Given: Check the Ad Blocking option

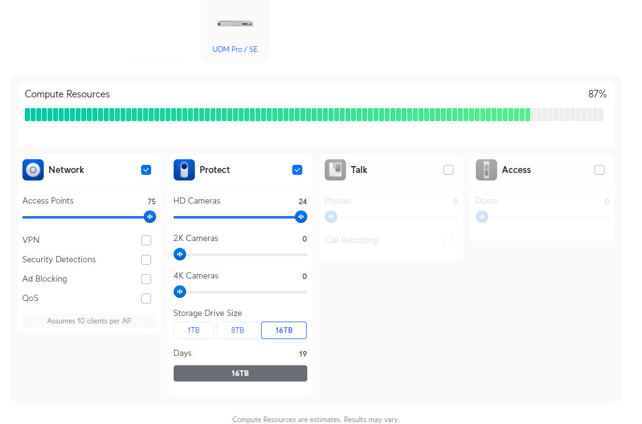Looking at the screenshot, I should pyautogui.click(x=146, y=279).
